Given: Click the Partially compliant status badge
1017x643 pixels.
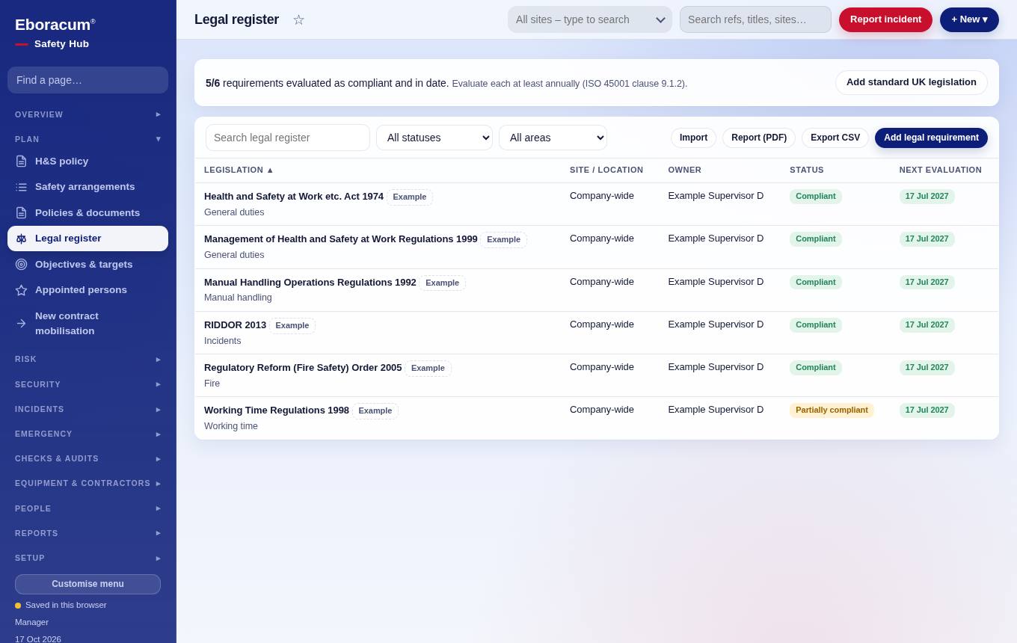Looking at the screenshot, I should tap(832, 410).
